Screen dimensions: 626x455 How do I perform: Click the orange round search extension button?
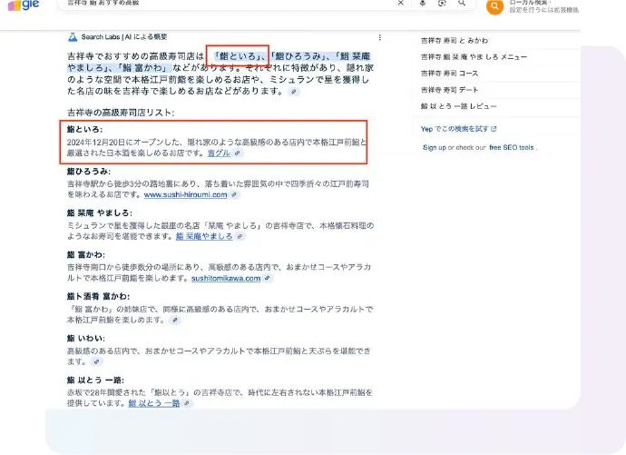(494, 6)
